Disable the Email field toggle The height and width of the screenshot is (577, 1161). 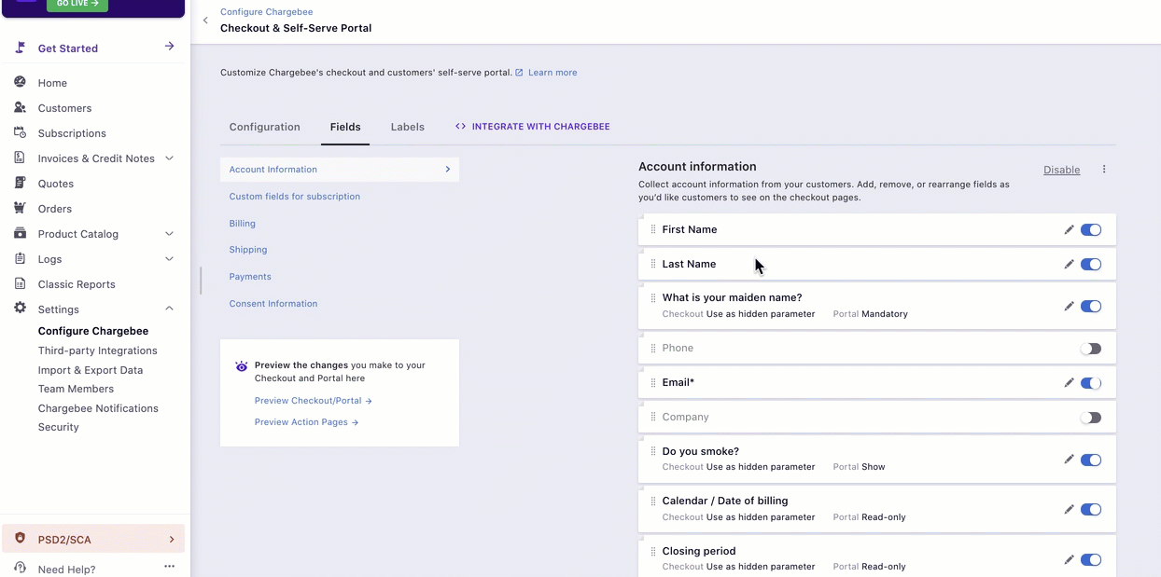(1090, 383)
